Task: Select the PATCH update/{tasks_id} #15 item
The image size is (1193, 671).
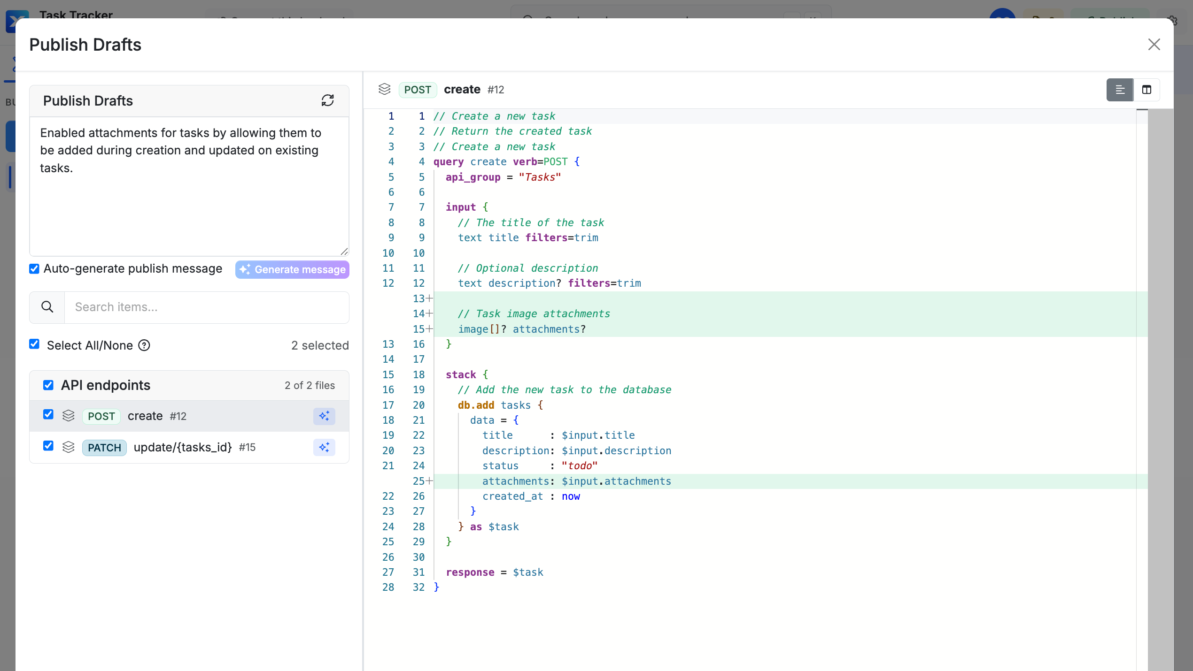Action: pyautogui.click(x=189, y=448)
